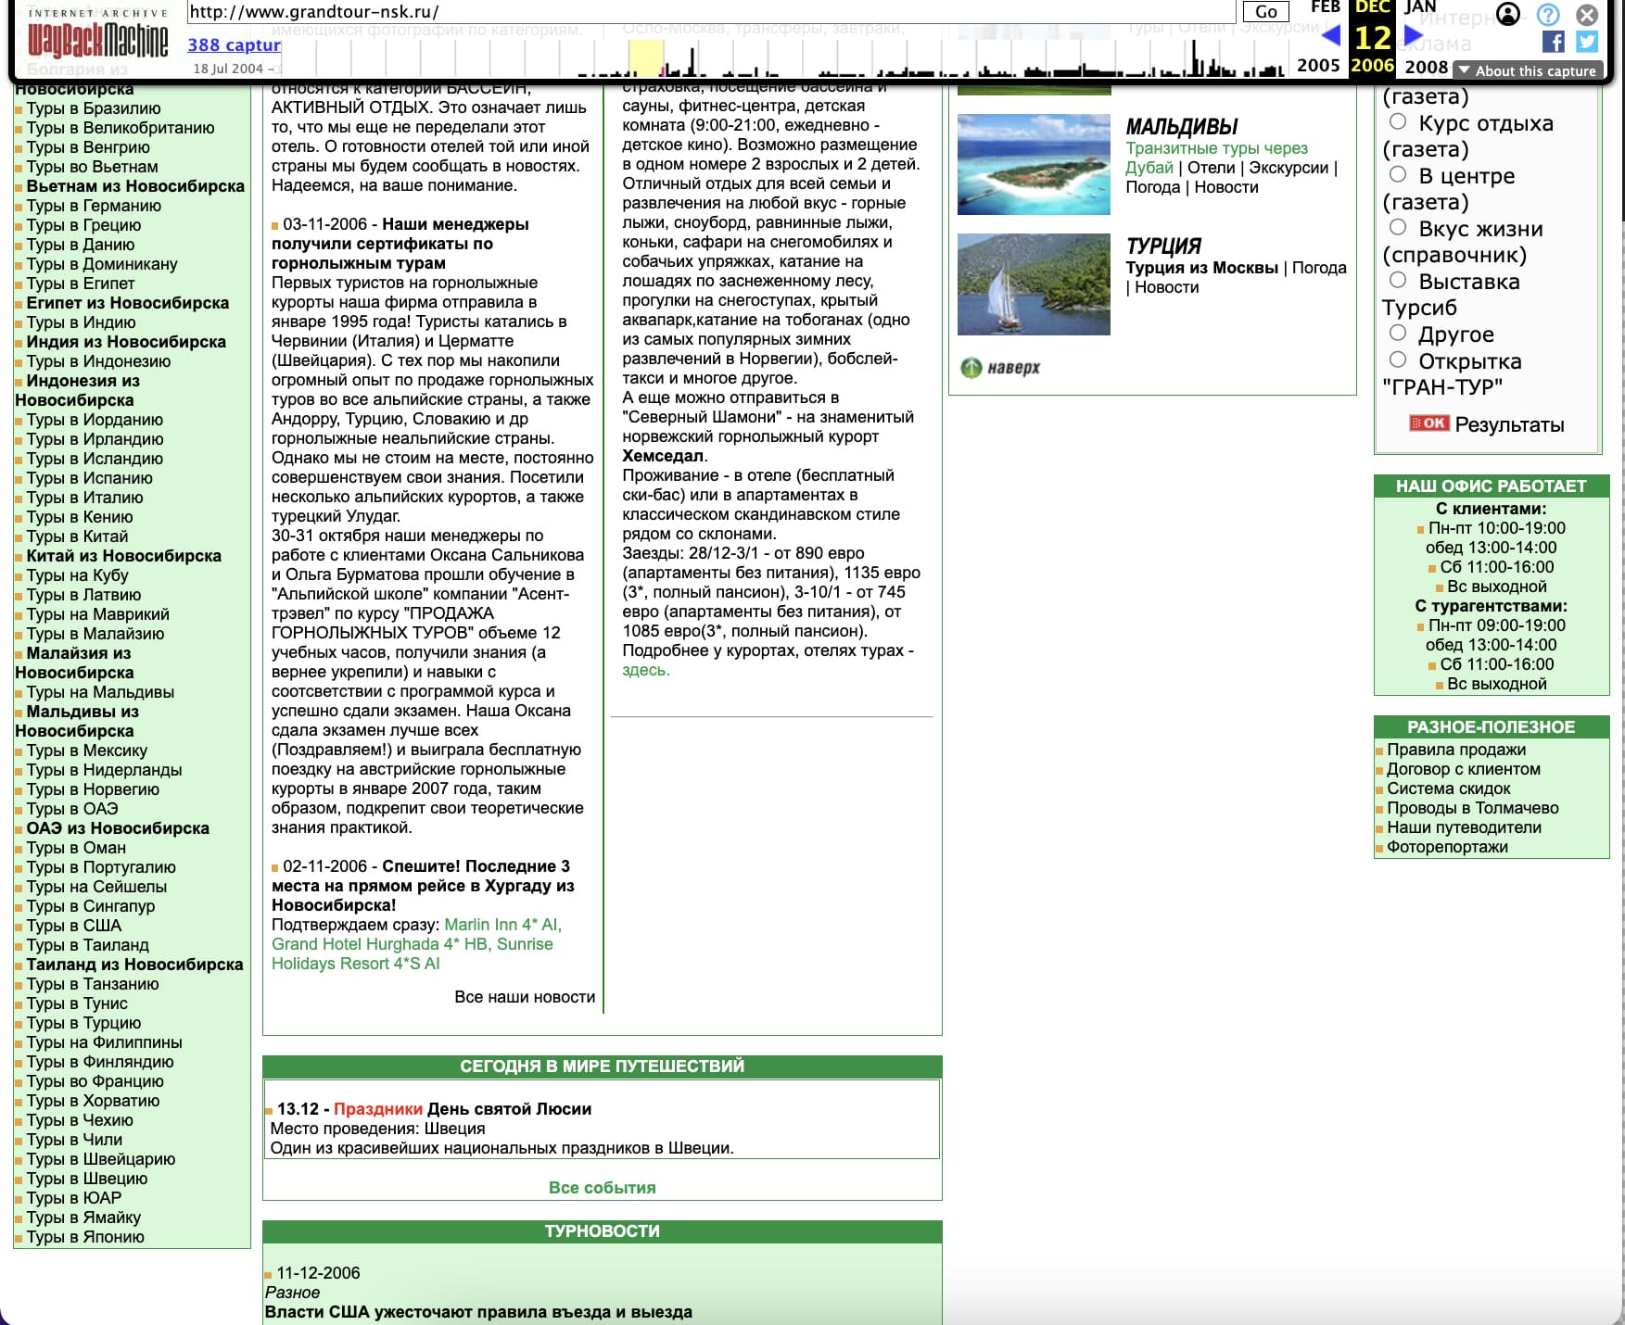Click the Wayback URL input field
This screenshot has width=1625, height=1325.
tap(711, 12)
